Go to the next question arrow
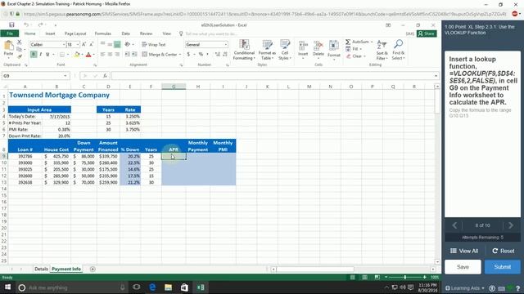The image size is (524, 294). click(x=511, y=225)
